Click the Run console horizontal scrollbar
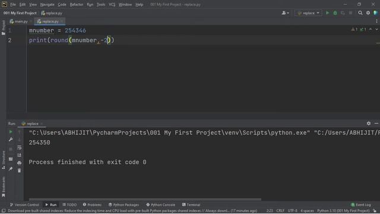This screenshot has height=214, width=380. click(x=145, y=199)
